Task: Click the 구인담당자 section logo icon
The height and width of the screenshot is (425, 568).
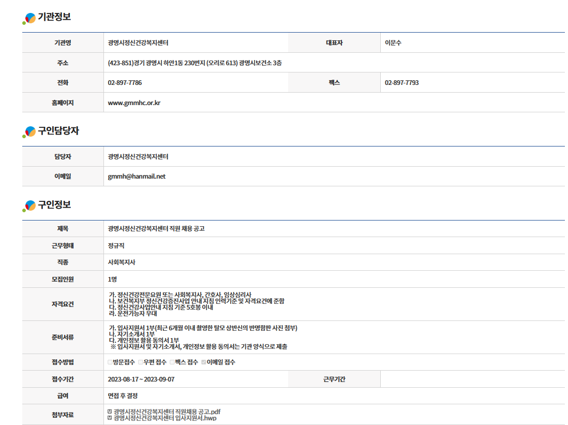Action: [29, 132]
